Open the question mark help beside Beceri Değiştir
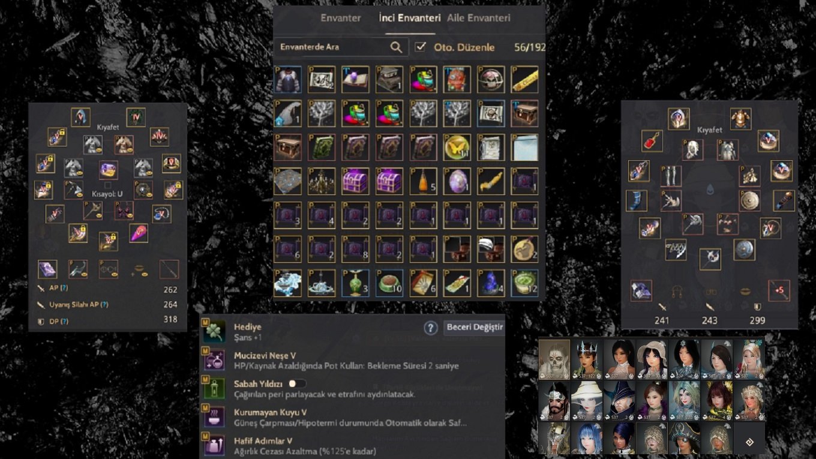This screenshot has height=459, width=816. pos(430,328)
